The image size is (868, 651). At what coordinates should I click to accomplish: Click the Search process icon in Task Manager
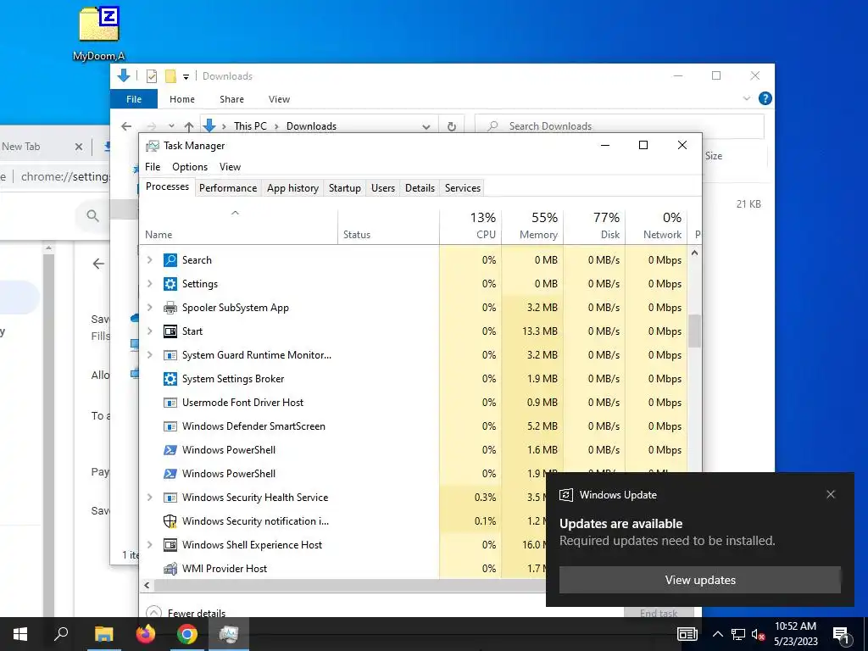coord(170,260)
